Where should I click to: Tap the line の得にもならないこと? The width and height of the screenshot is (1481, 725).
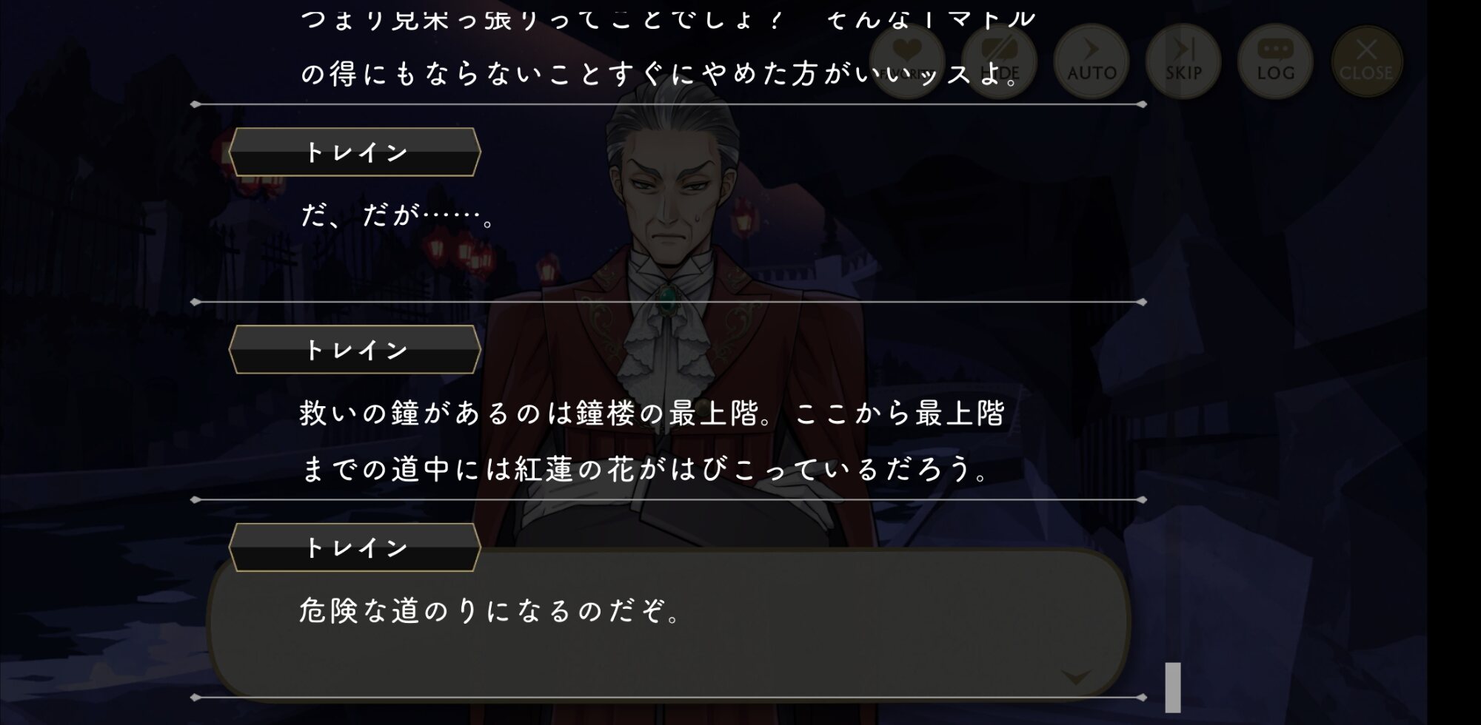661,74
